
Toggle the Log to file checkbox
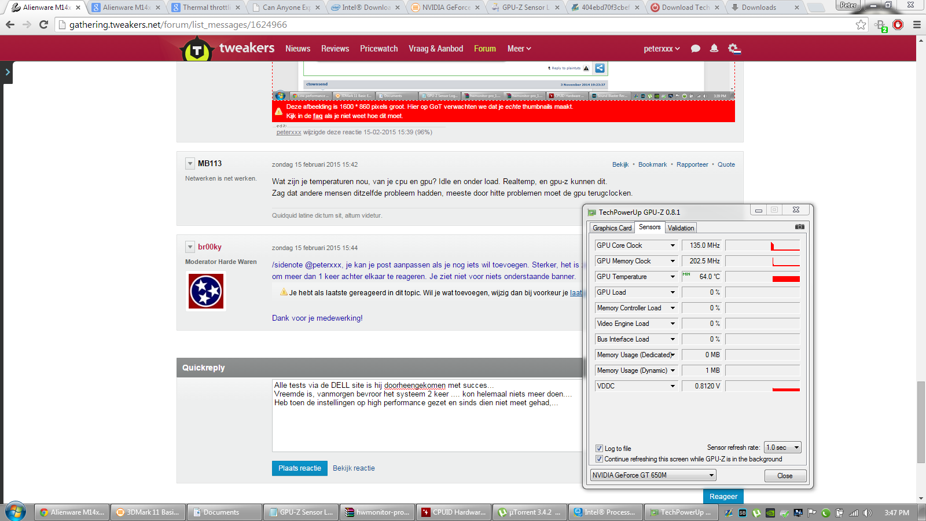600,448
